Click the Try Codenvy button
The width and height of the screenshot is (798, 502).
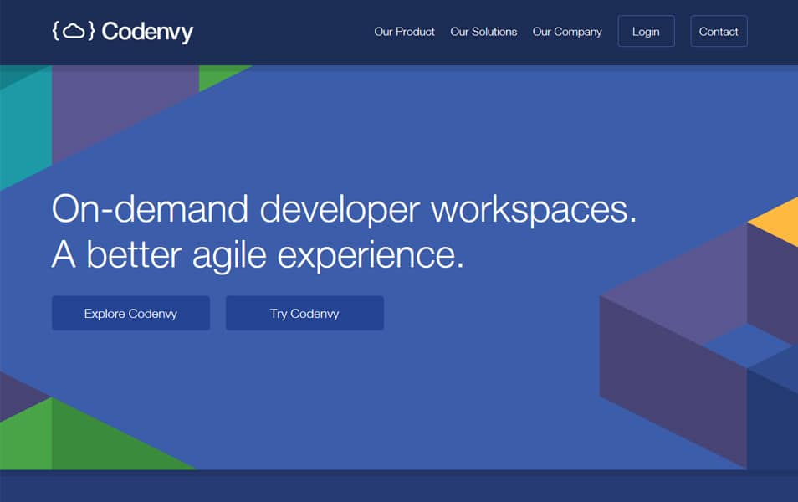pos(304,313)
